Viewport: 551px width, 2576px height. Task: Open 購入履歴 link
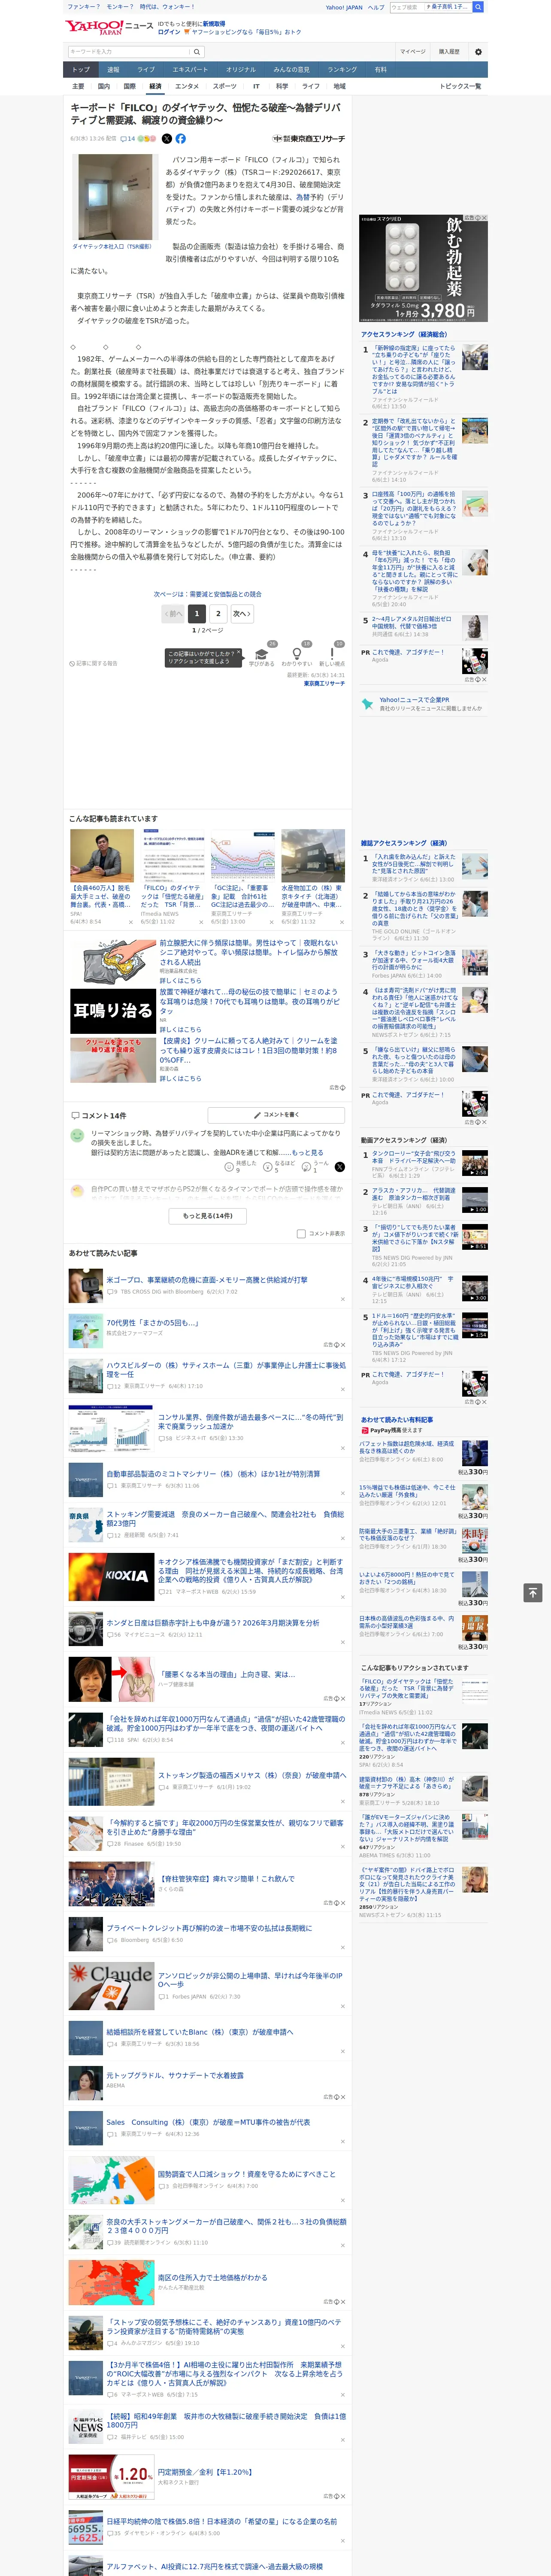[449, 51]
